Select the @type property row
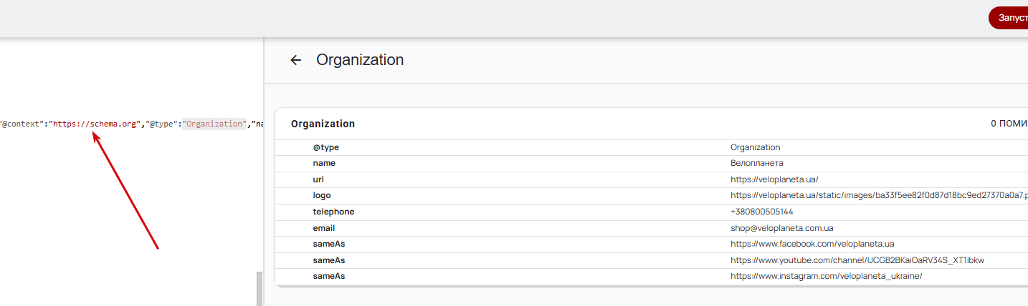 pos(651,147)
